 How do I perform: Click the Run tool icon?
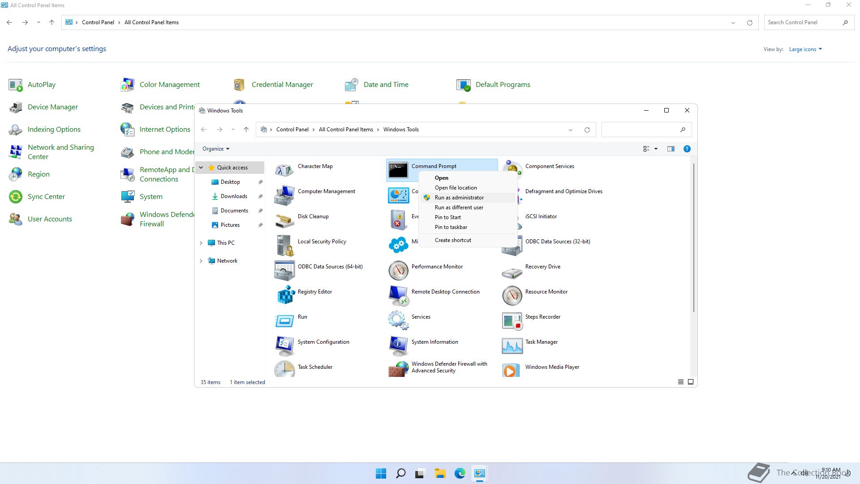pyautogui.click(x=284, y=321)
